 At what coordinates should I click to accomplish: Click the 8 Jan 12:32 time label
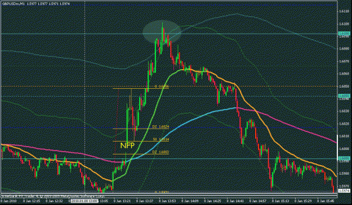[x=54, y=201]
